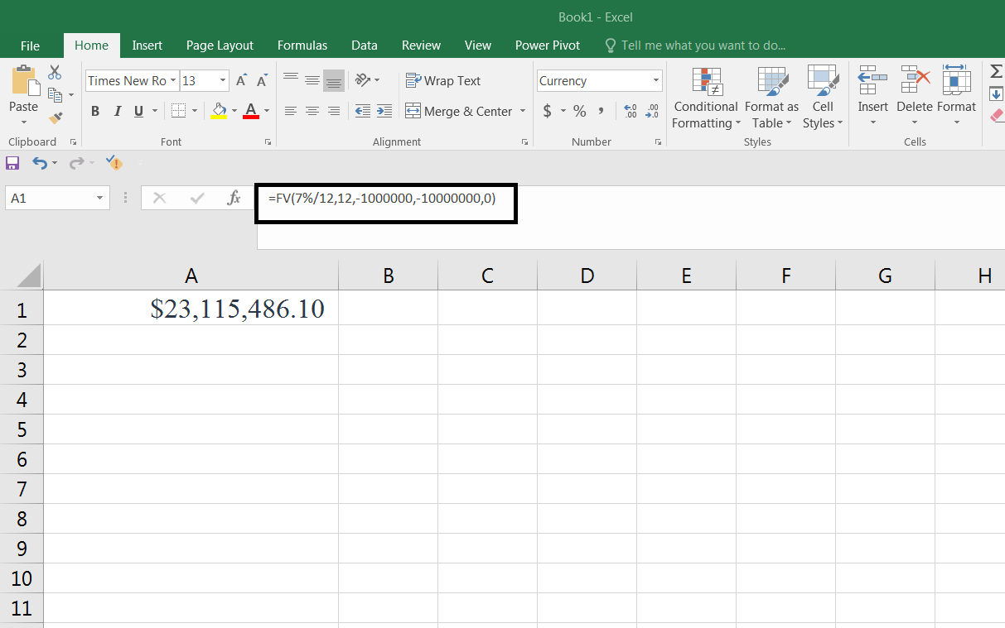Open the Fill Color palette arrow

click(x=234, y=111)
